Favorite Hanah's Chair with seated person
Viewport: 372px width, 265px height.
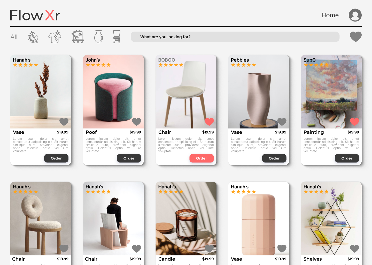pyautogui.click(x=137, y=248)
